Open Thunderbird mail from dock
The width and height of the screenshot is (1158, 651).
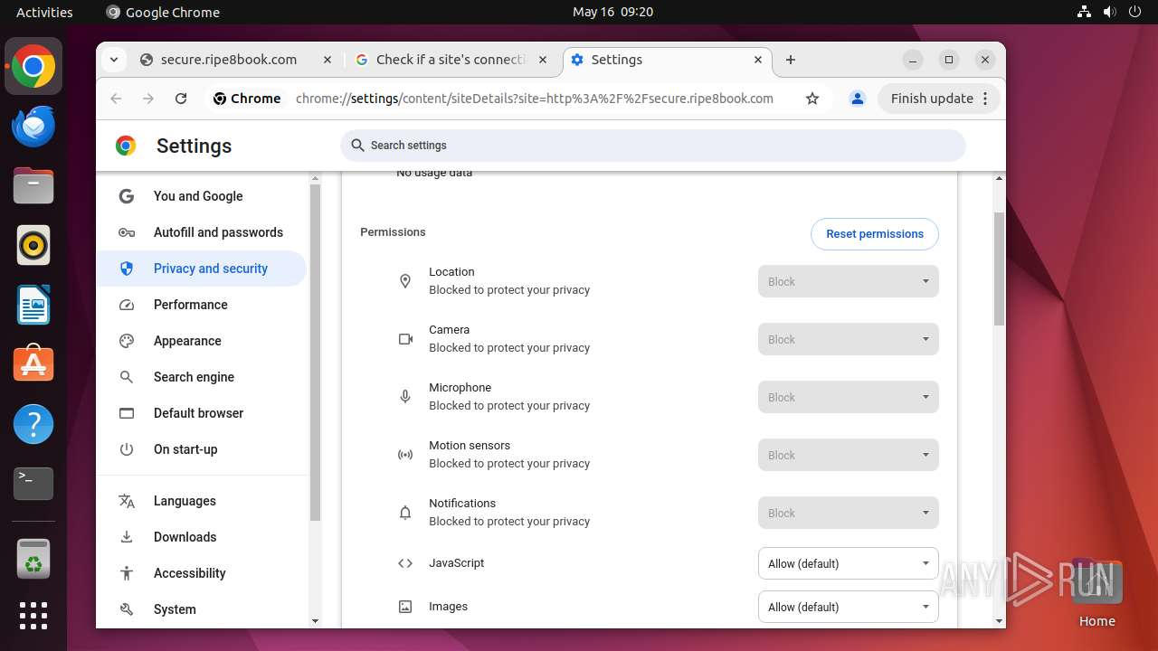coord(33,126)
